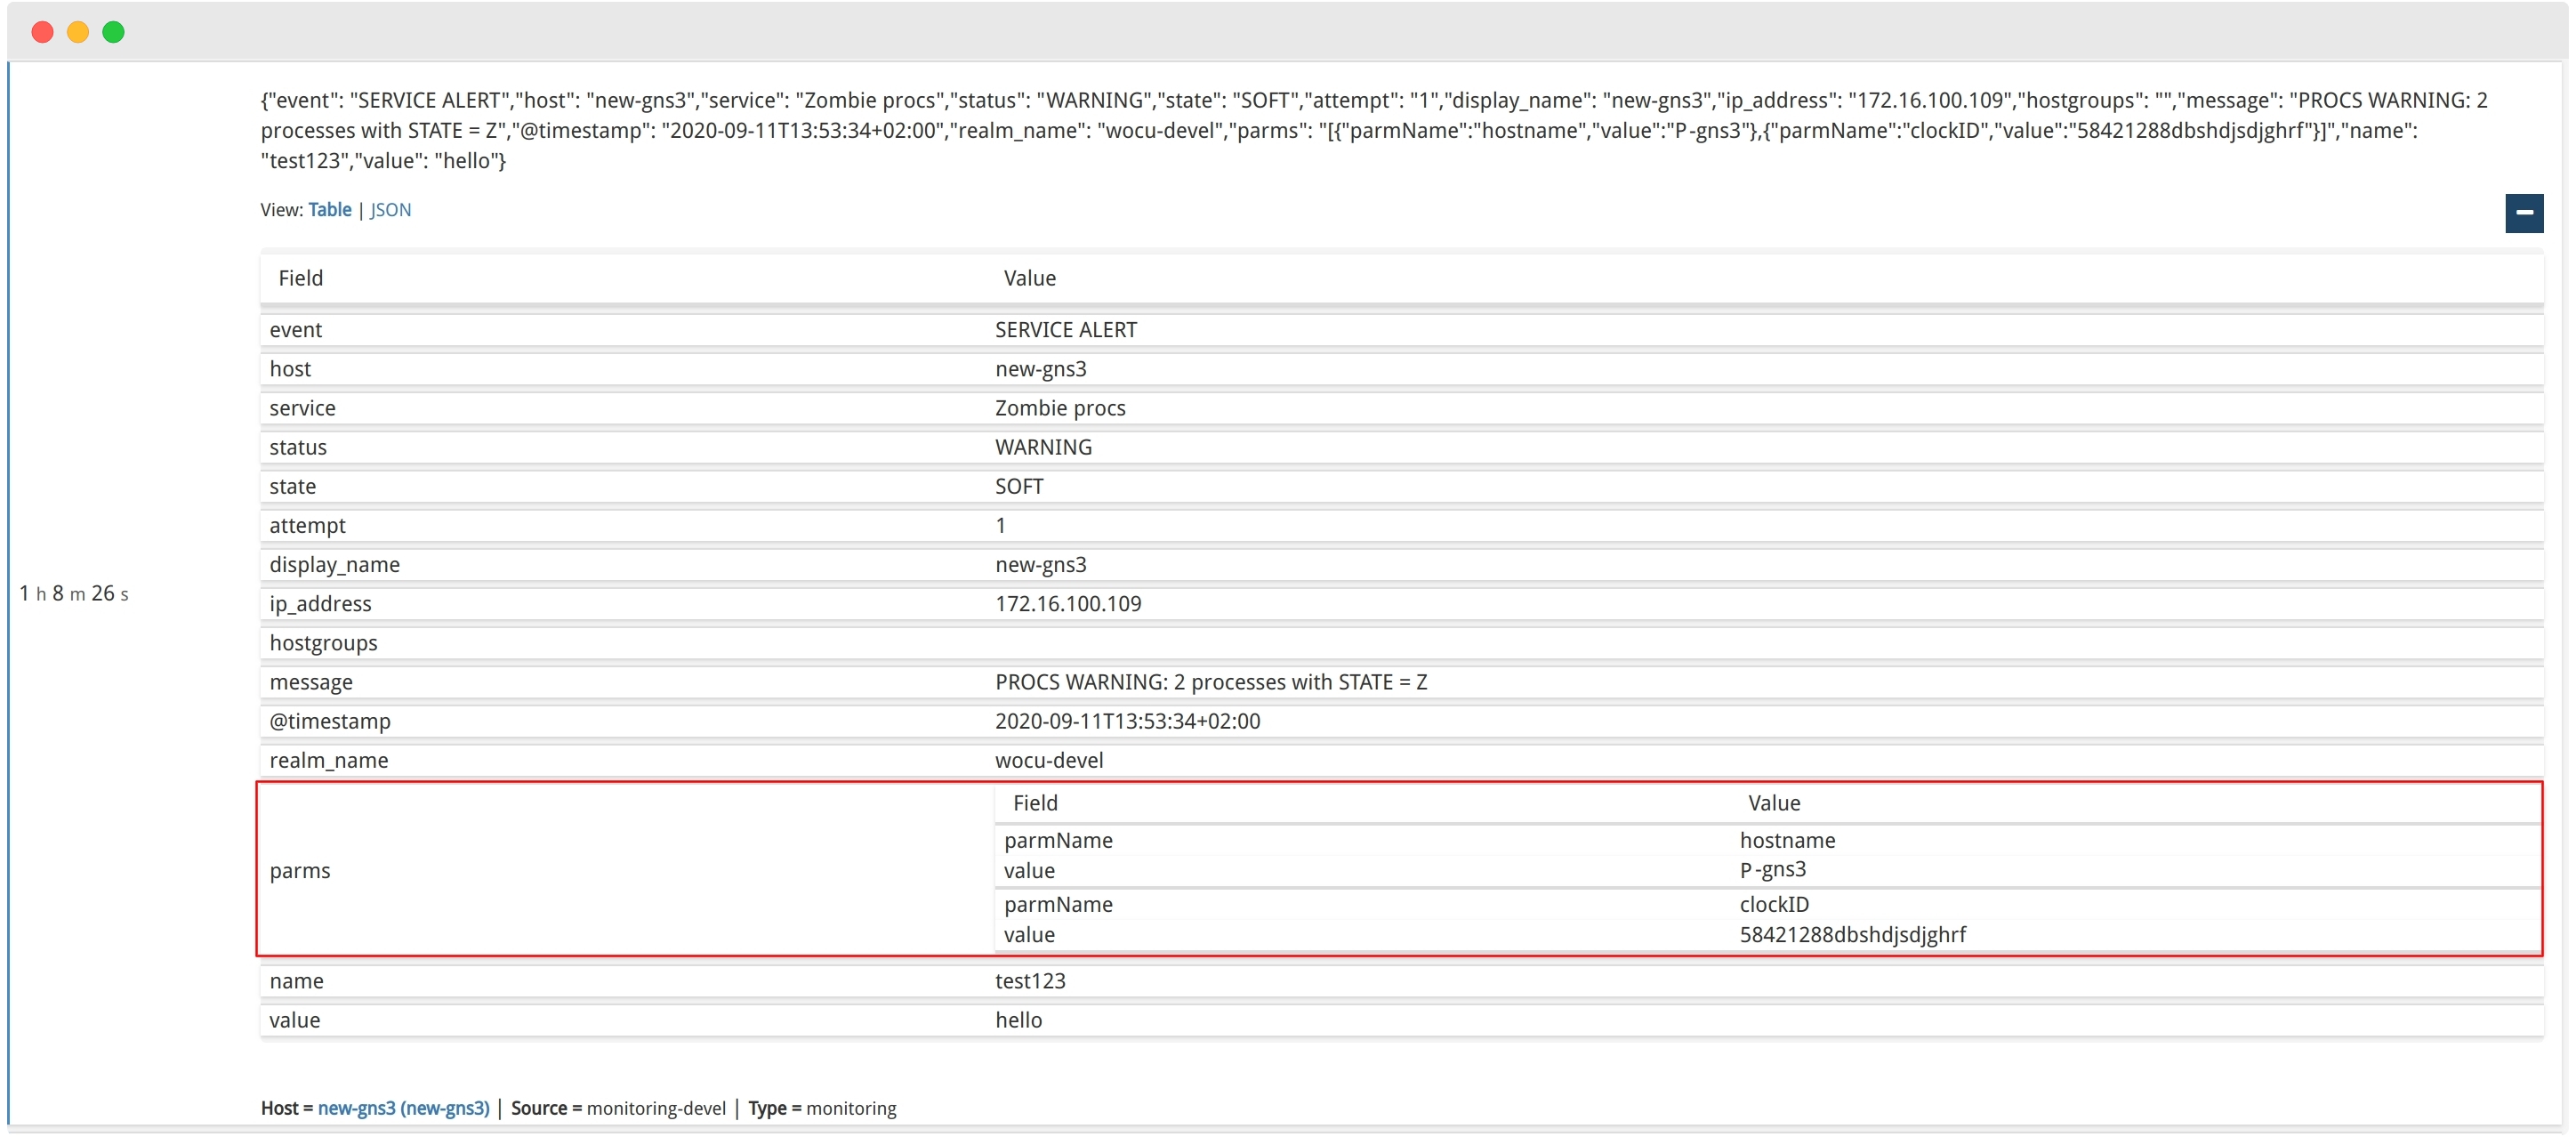Click the realm_name field label
Viewport: 2576px width, 1137px height.
pyautogui.click(x=328, y=760)
